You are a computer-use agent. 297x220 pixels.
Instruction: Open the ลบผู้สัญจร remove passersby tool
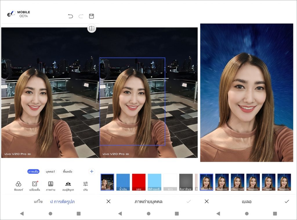tap(68, 186)
